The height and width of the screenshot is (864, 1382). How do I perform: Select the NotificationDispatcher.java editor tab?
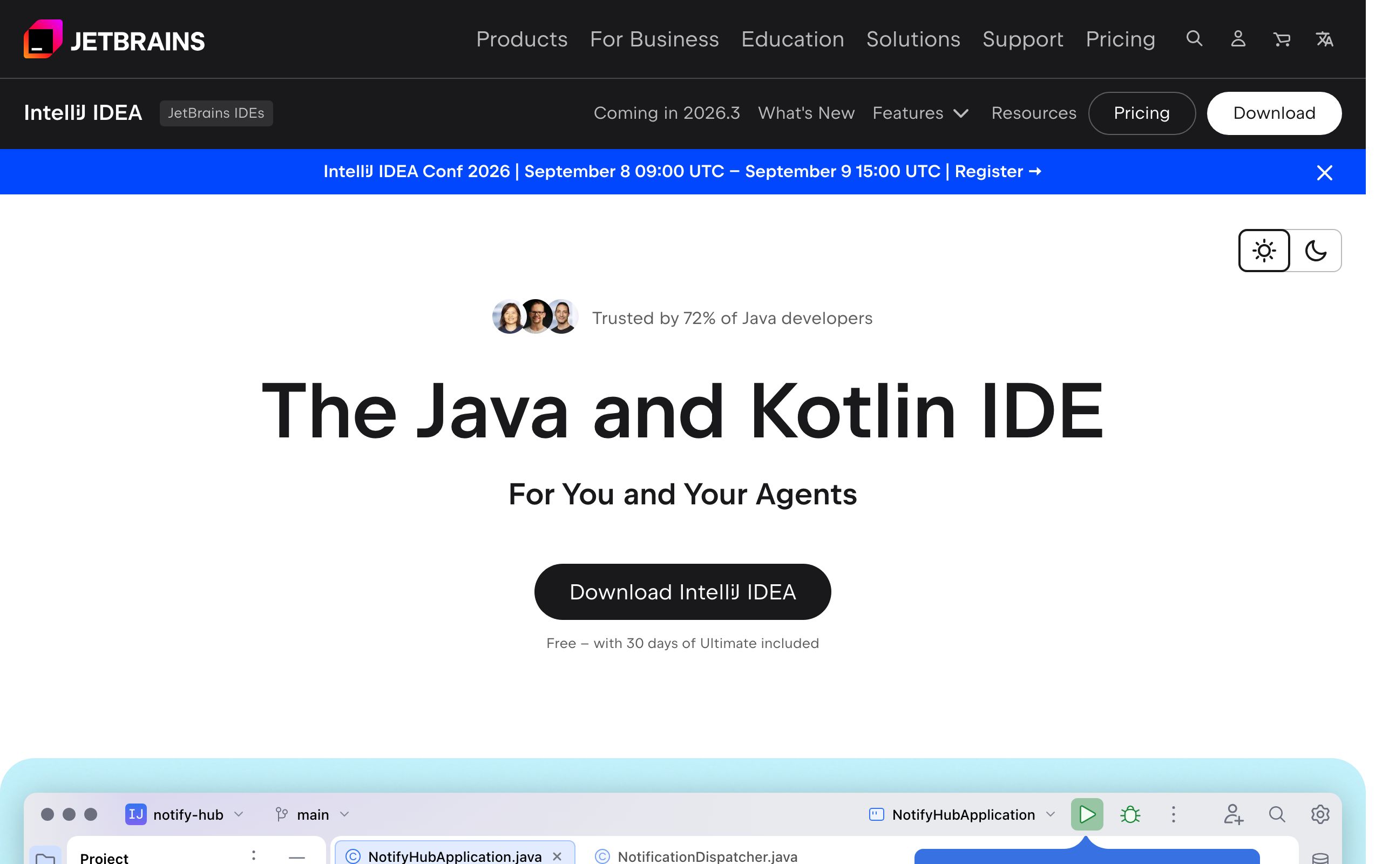[695, 855]
